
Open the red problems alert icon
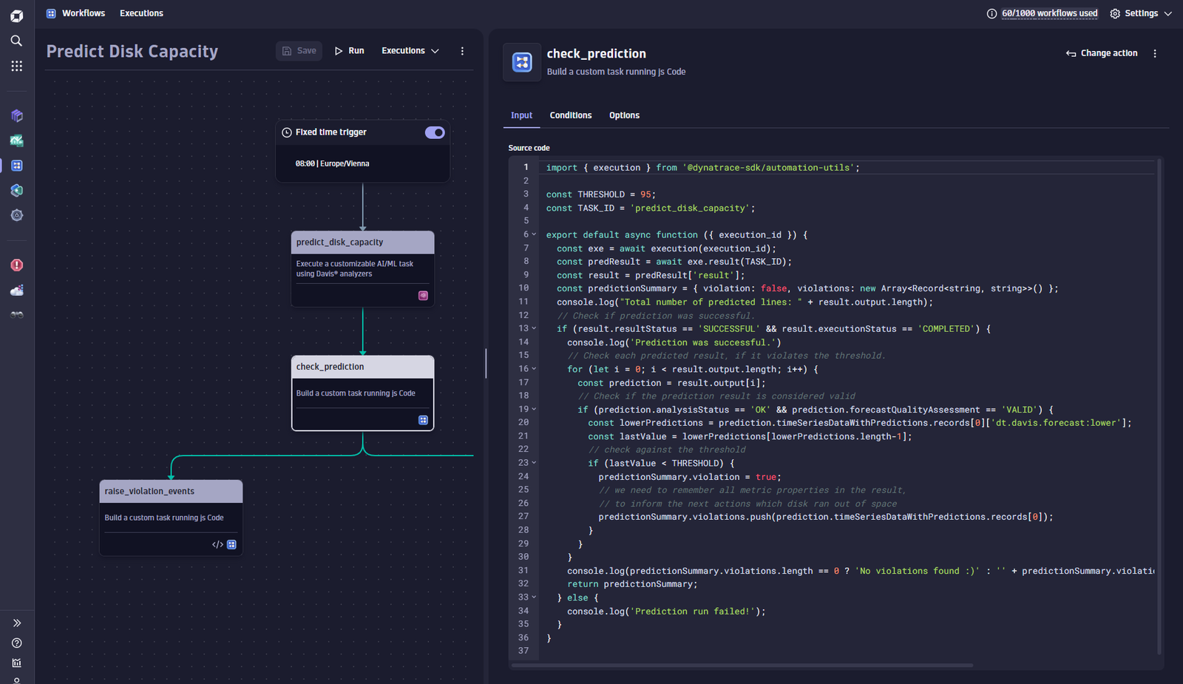pyautogui.click(x=16, y=265)
